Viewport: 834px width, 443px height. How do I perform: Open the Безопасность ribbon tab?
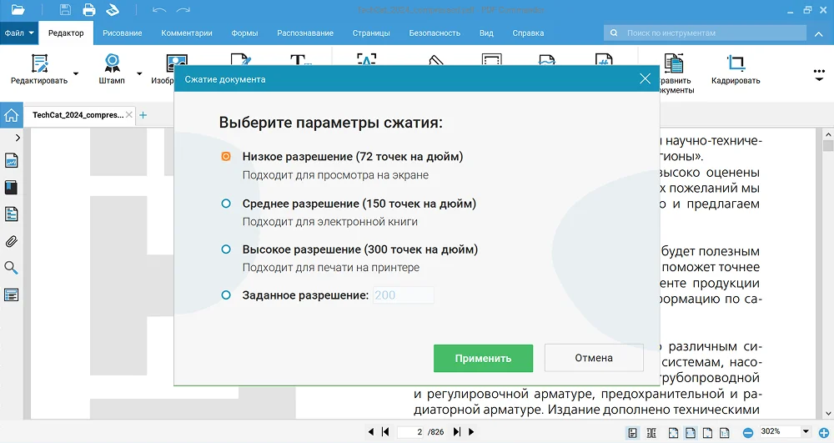click(435, 33)
